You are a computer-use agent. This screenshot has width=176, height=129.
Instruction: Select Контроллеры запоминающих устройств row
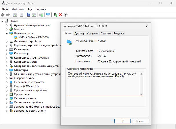point(37,66)
